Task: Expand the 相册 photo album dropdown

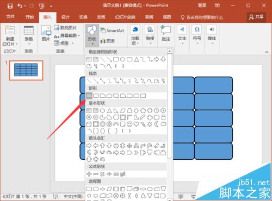Action: (72, 43)
